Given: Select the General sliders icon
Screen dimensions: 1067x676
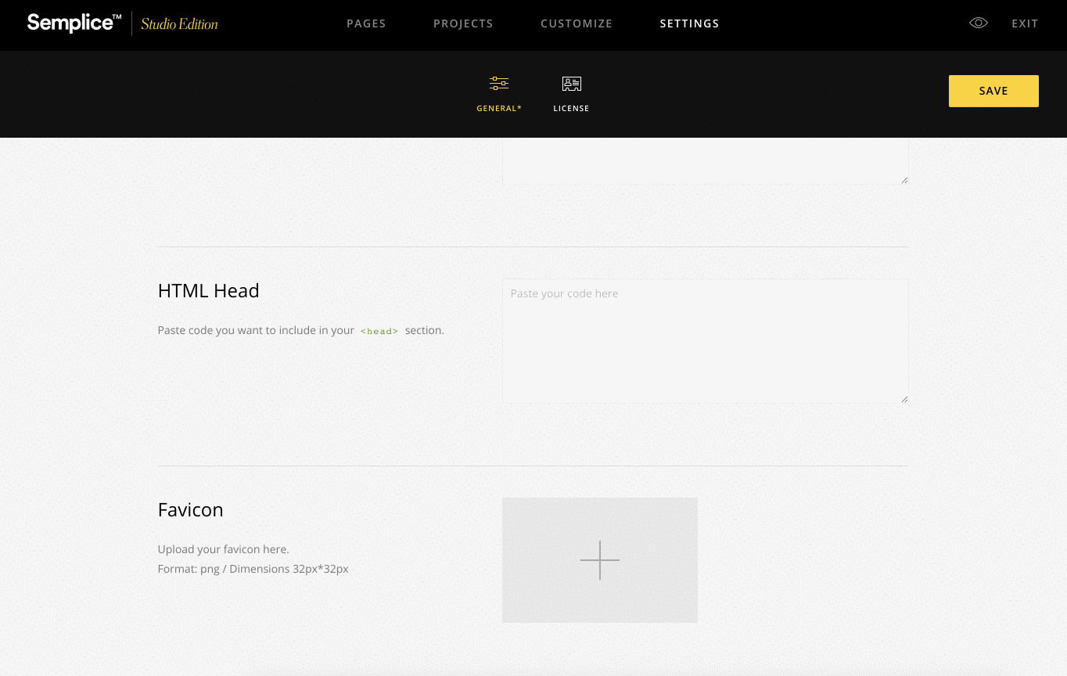Looking at the screenshot, I should (x=498, y=84).
